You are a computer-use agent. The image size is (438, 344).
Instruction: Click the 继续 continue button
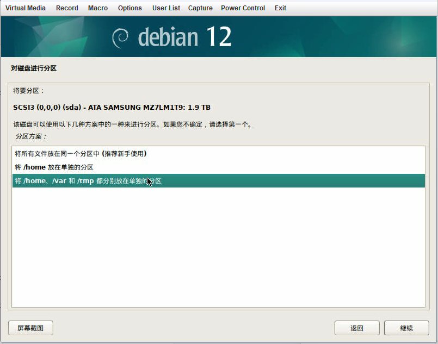coord(406,328)
